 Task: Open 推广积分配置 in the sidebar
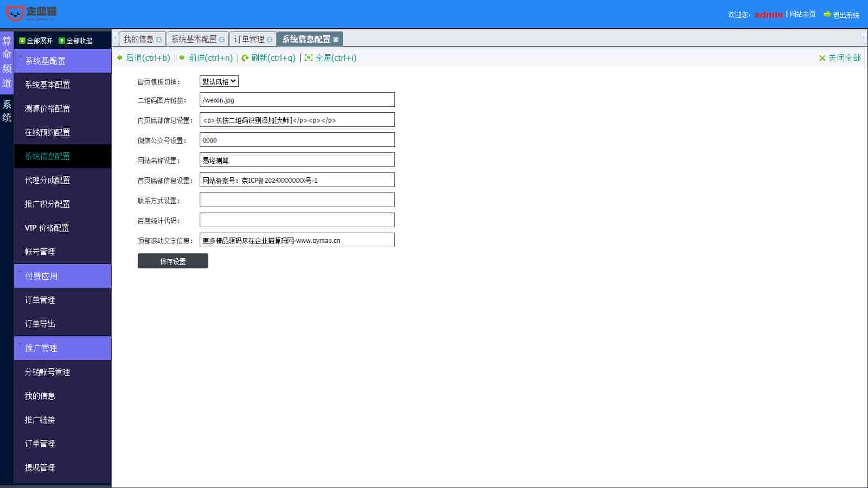pyautogui.click(x=63, y=204)
